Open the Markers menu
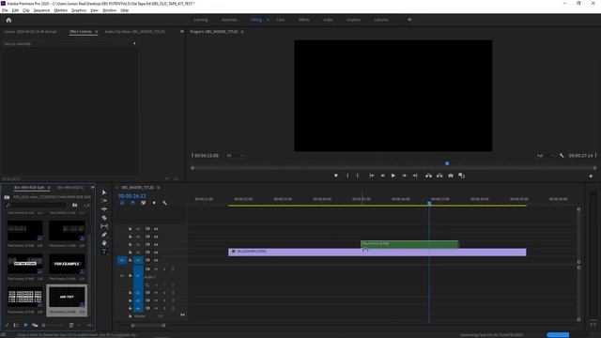 (x=60, y=10)
